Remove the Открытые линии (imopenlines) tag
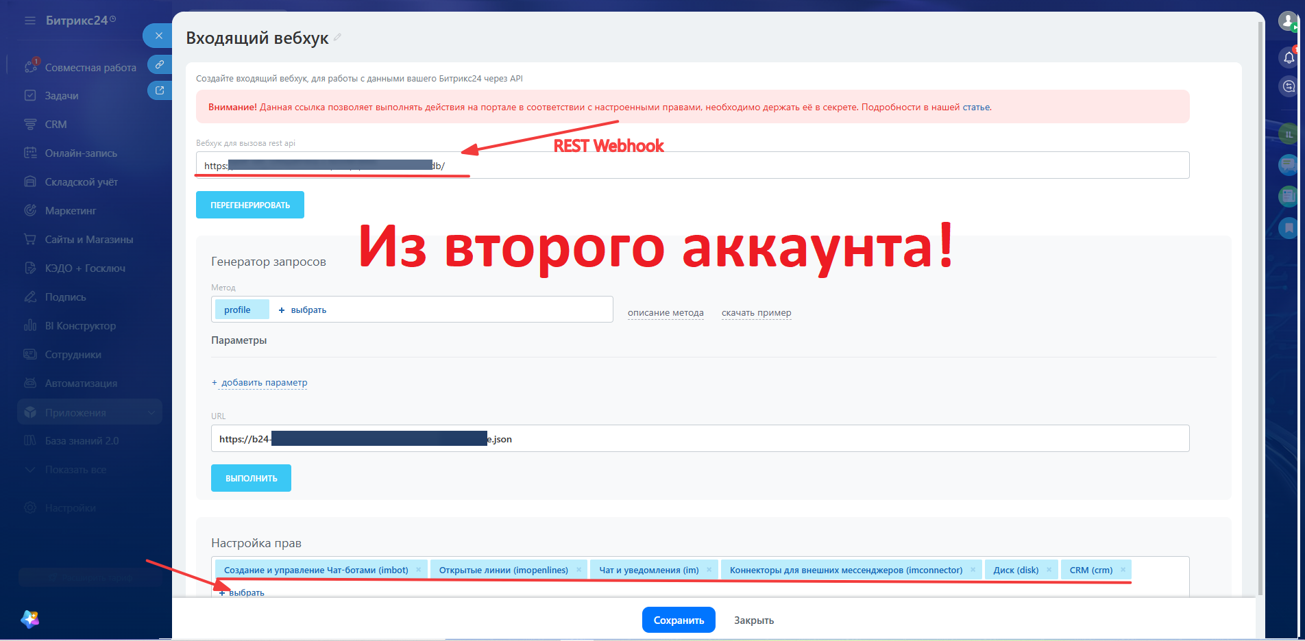 point(578,570)
